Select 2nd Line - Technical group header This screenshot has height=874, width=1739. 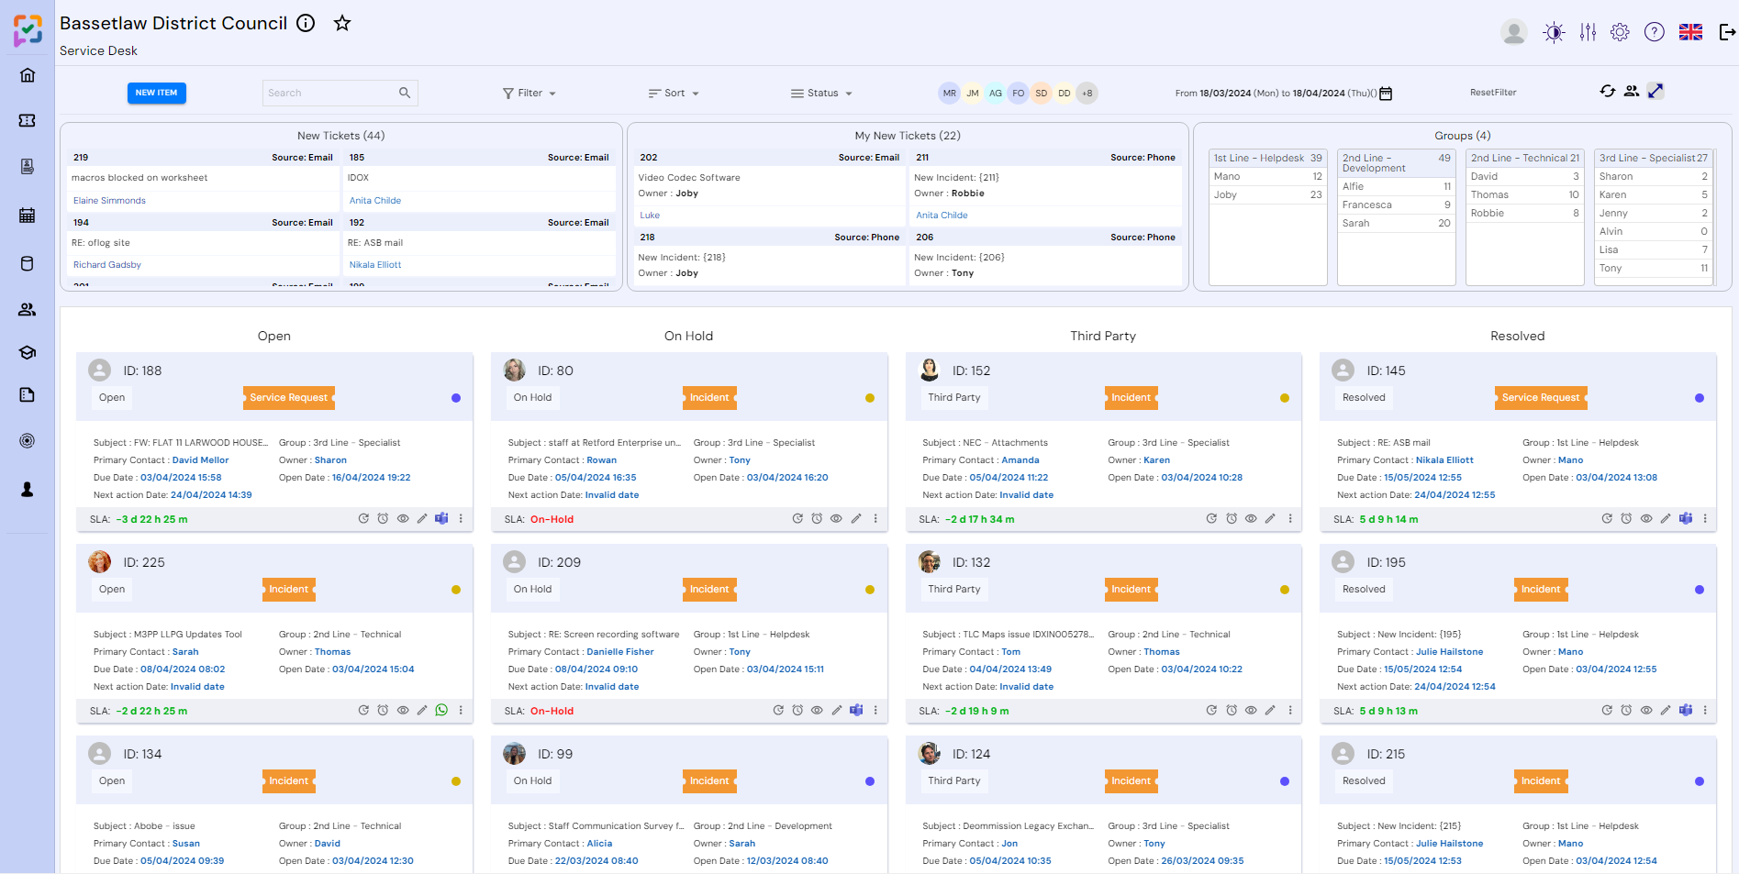[x=1525, y=158]
